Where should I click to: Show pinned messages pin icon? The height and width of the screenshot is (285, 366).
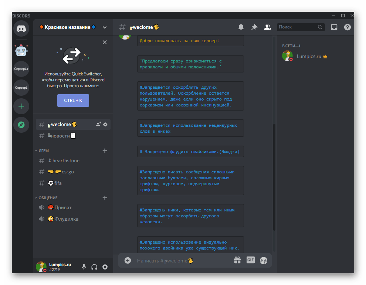(254, 27)
